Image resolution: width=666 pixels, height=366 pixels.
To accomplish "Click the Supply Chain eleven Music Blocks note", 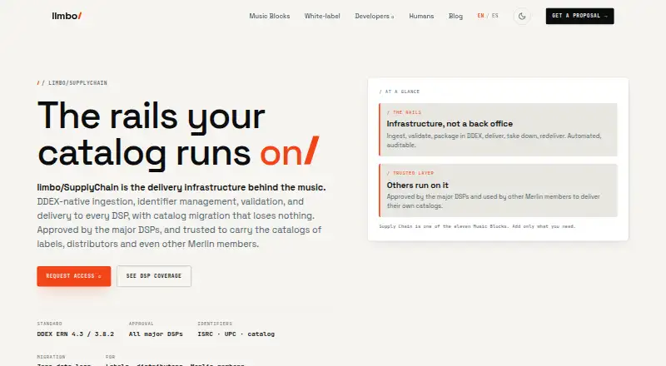I will point(477,226).
